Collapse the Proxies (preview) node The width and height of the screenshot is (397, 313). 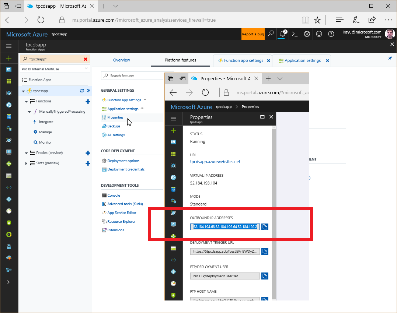26,153
